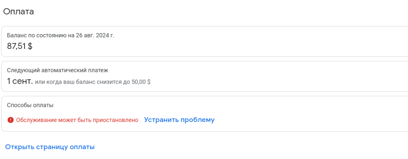Click the red word "Обслуживание"

tap(36, 120)
